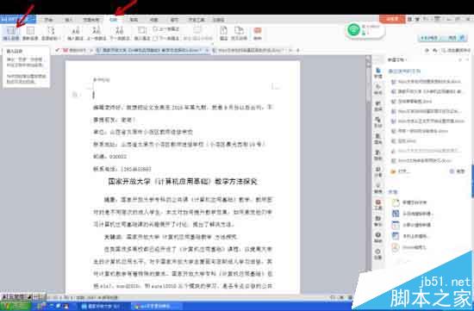Image resolution: width=474 pixels, height=311 pixels.
Task: Click the Insert Table of Contents button
Action: coord(11,34)
